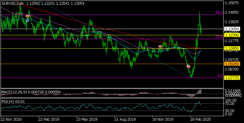Click the high price value 1.13331
This screenshot has width=244, height=123.
(x=48, y=4)
